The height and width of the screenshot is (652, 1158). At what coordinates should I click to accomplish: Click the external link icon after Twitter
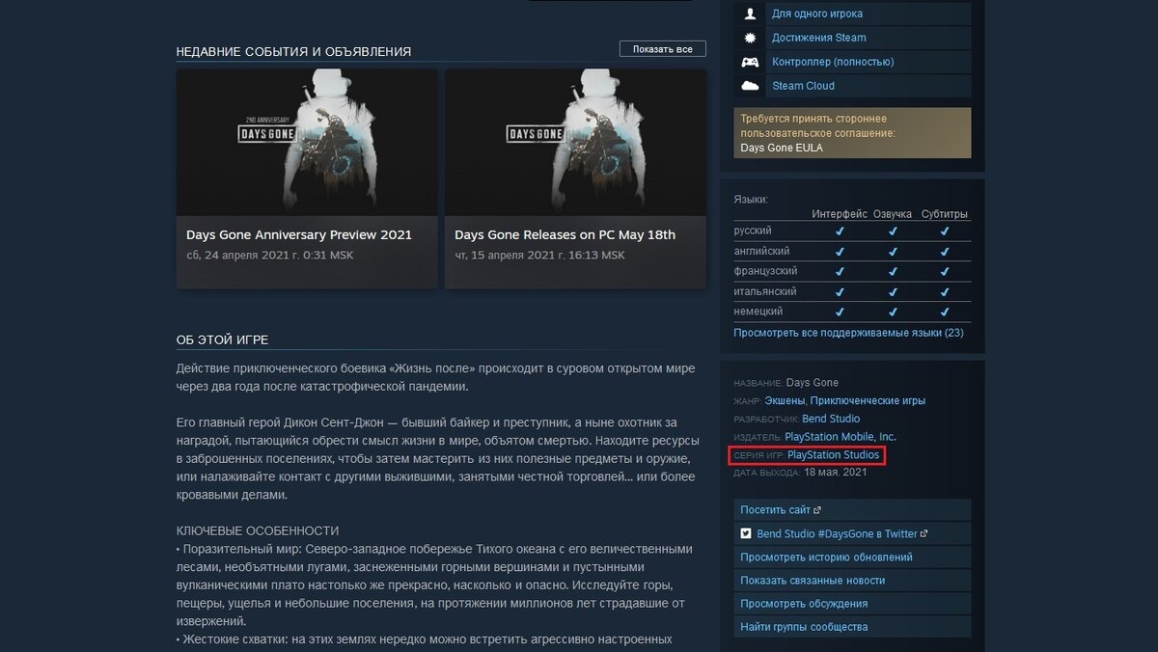click(x=924, y=533)
